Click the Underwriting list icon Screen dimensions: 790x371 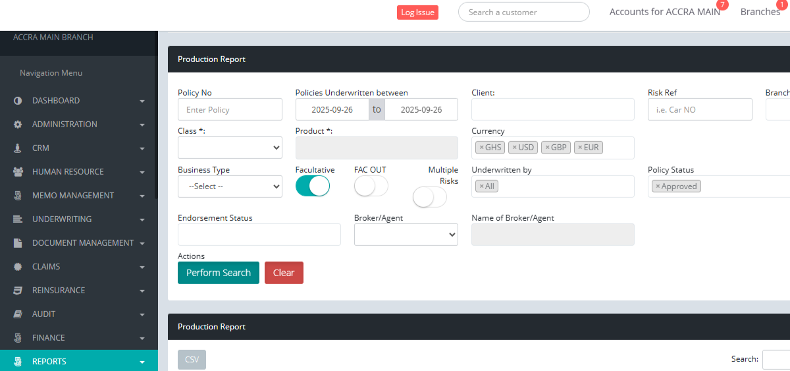18,219
